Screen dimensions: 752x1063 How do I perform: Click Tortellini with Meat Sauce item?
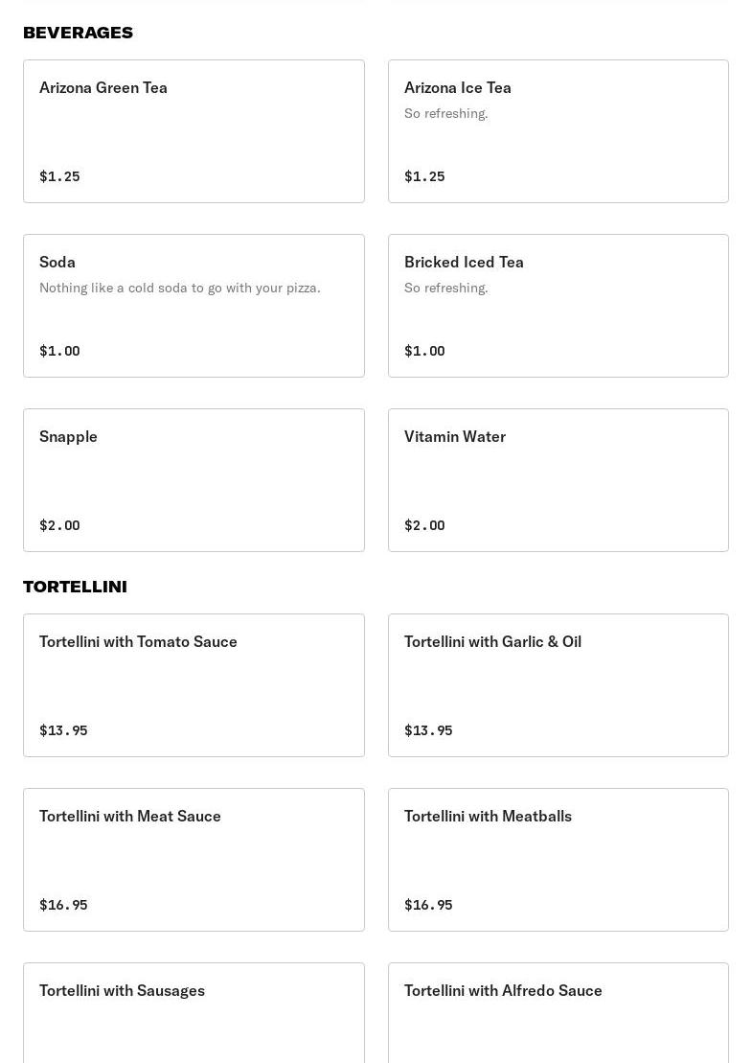[x=194, y=860]
